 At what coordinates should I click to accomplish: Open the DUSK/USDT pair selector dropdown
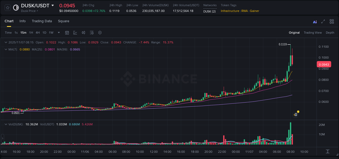point(53,5)
